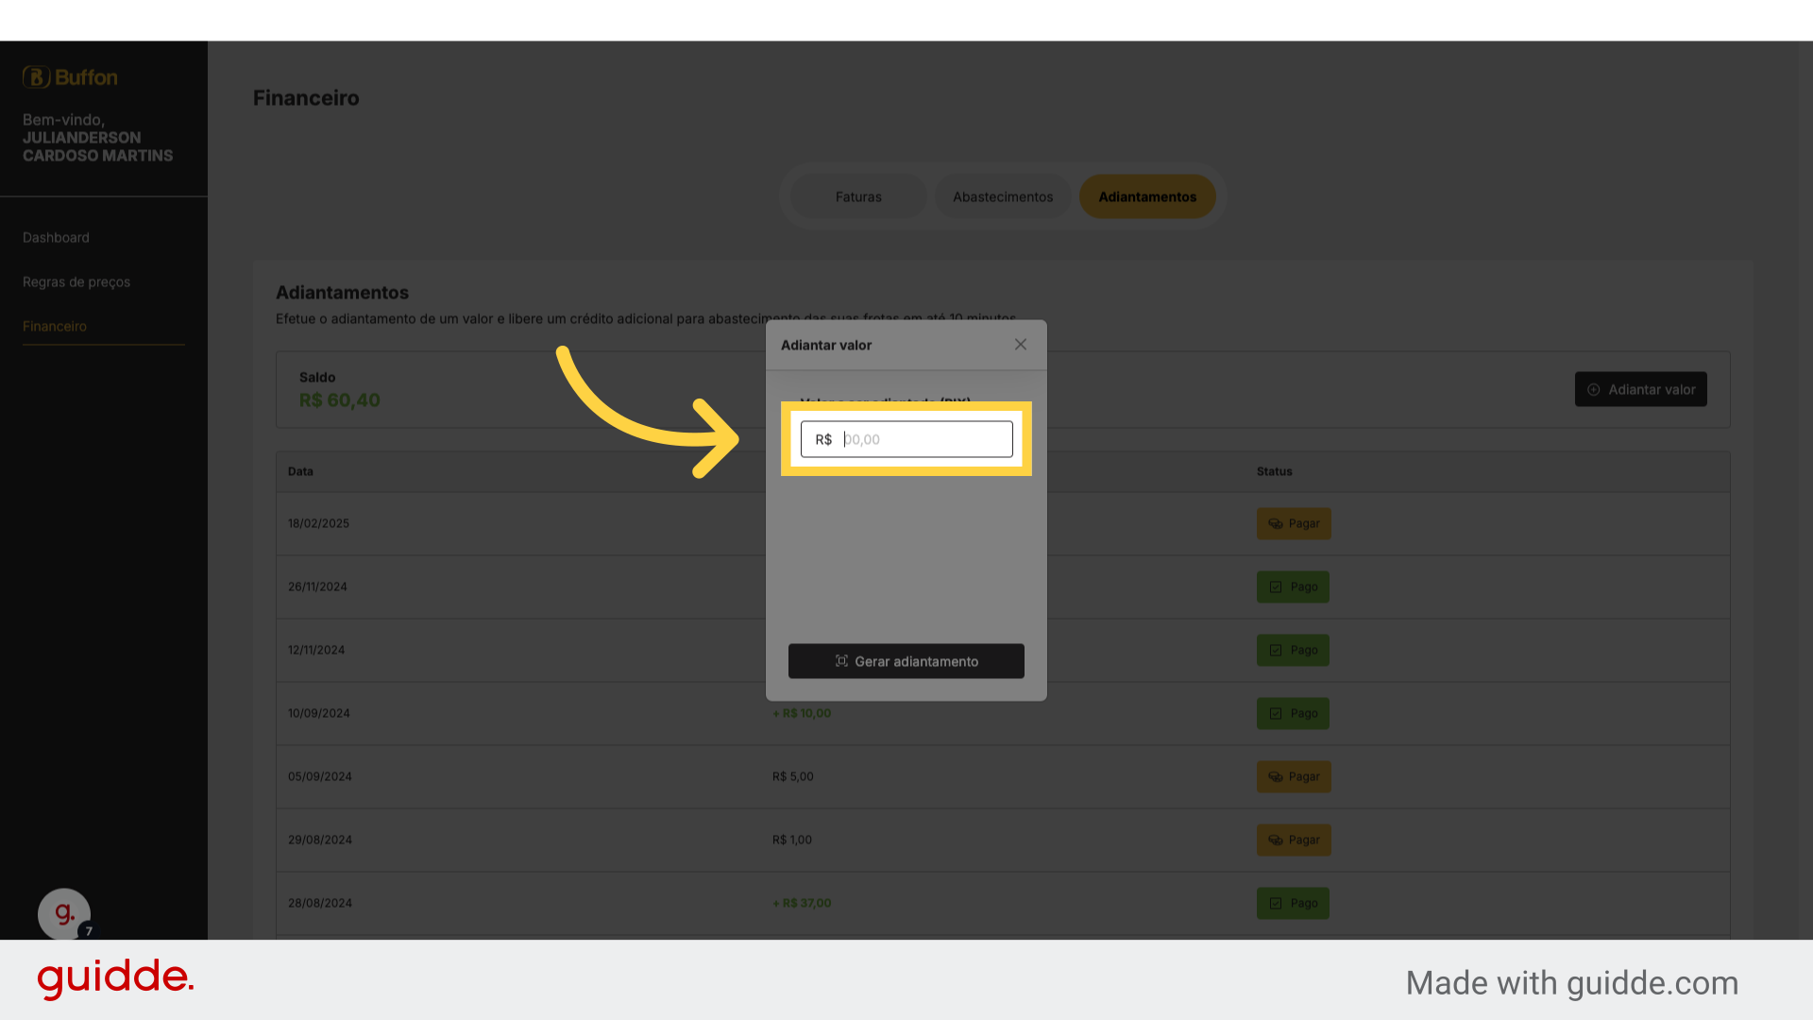Image resolution: width=1813 pixels, height=1020 pixels.
Task: Click the Data column header
Action: [x=300, y=472]
